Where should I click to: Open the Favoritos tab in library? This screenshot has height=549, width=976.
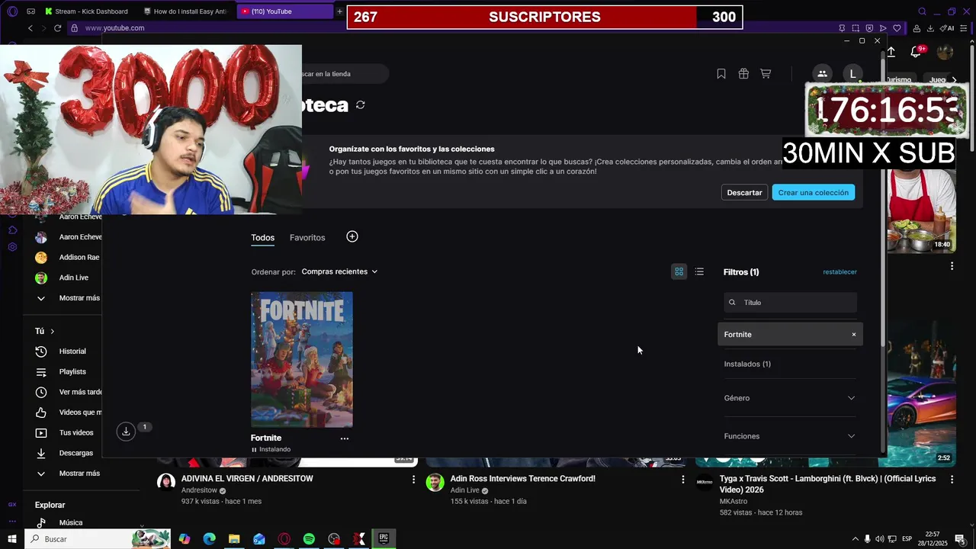pos(307,238)
